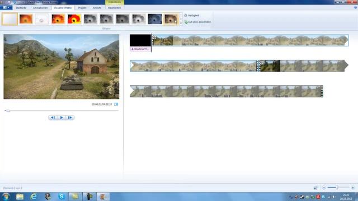The width and height of the screenshot is (358, 201).
Task: Open help via the ribbon help icon
Action: point(356,7)
